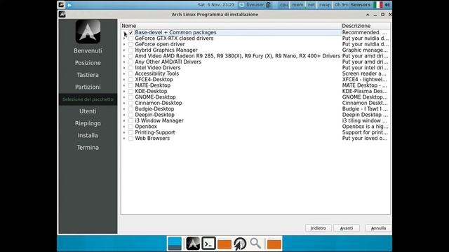Click the Arch logo in the installer sidebar
The image size is (449, 252).
pos(88,31)
